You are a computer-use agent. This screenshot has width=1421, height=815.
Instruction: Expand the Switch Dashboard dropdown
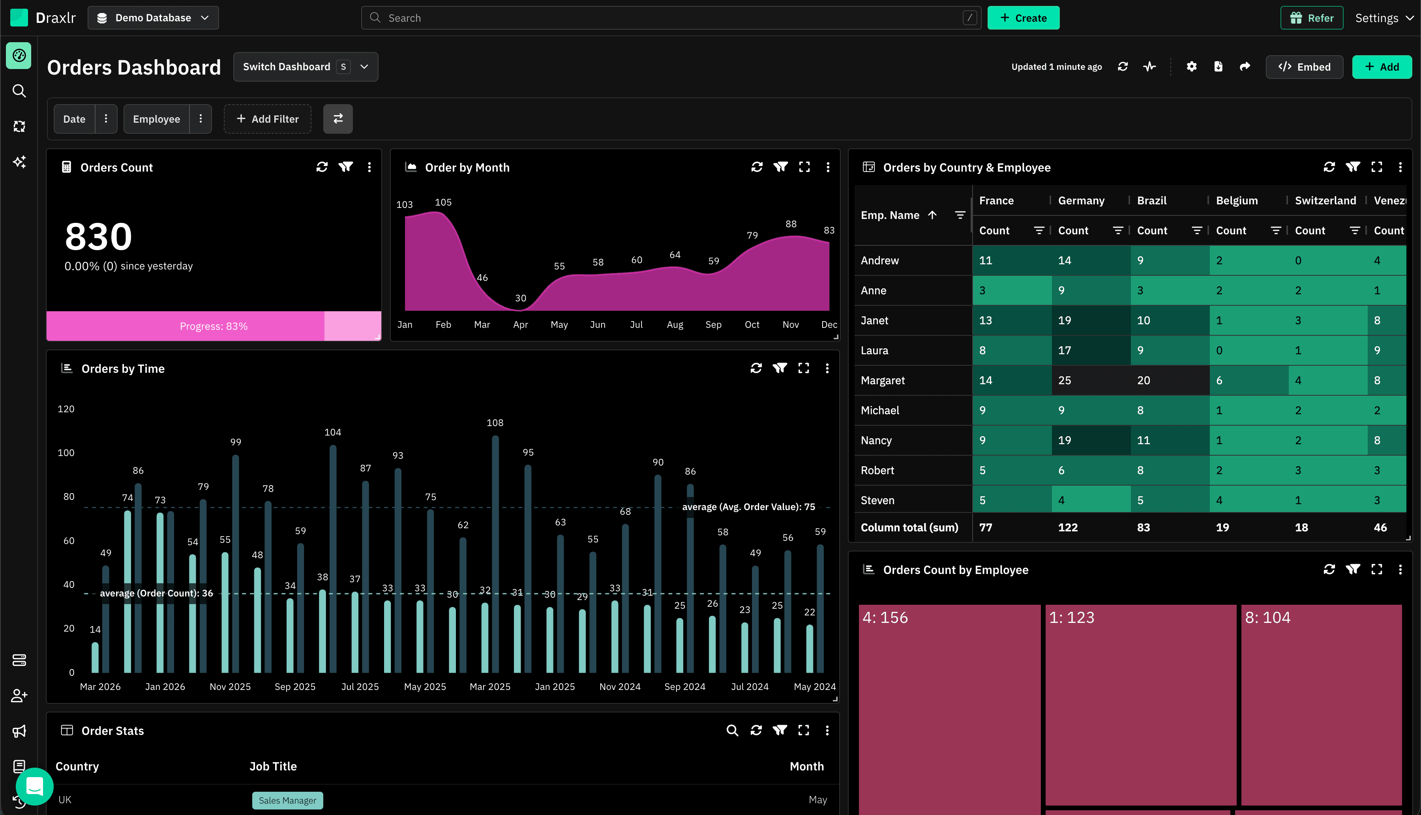[306, 67]
